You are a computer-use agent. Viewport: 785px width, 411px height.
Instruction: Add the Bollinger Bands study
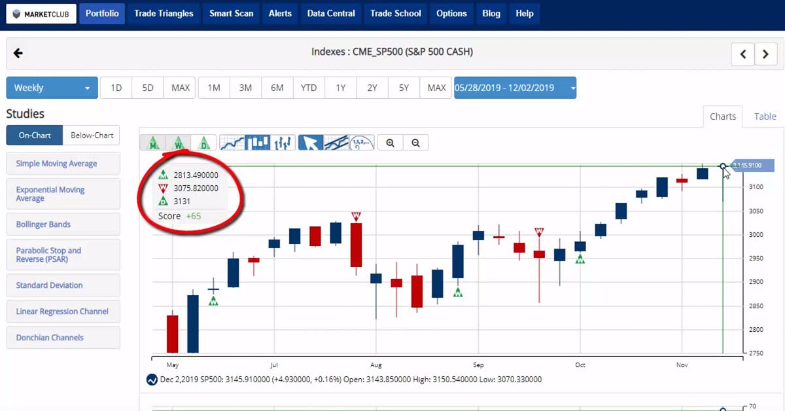click(x=63, y=224)
